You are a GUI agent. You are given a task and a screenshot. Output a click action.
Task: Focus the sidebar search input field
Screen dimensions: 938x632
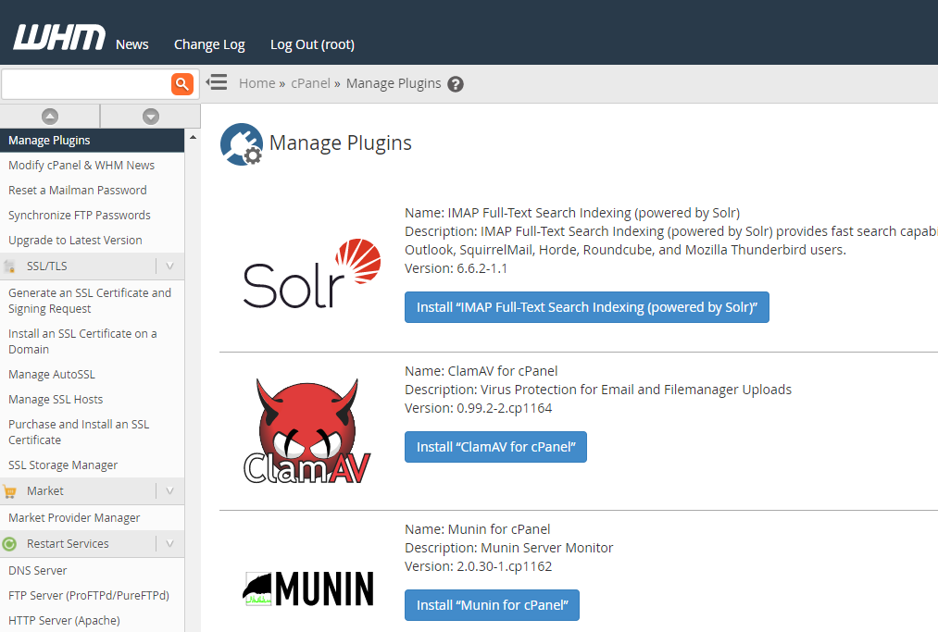(87, 84)
